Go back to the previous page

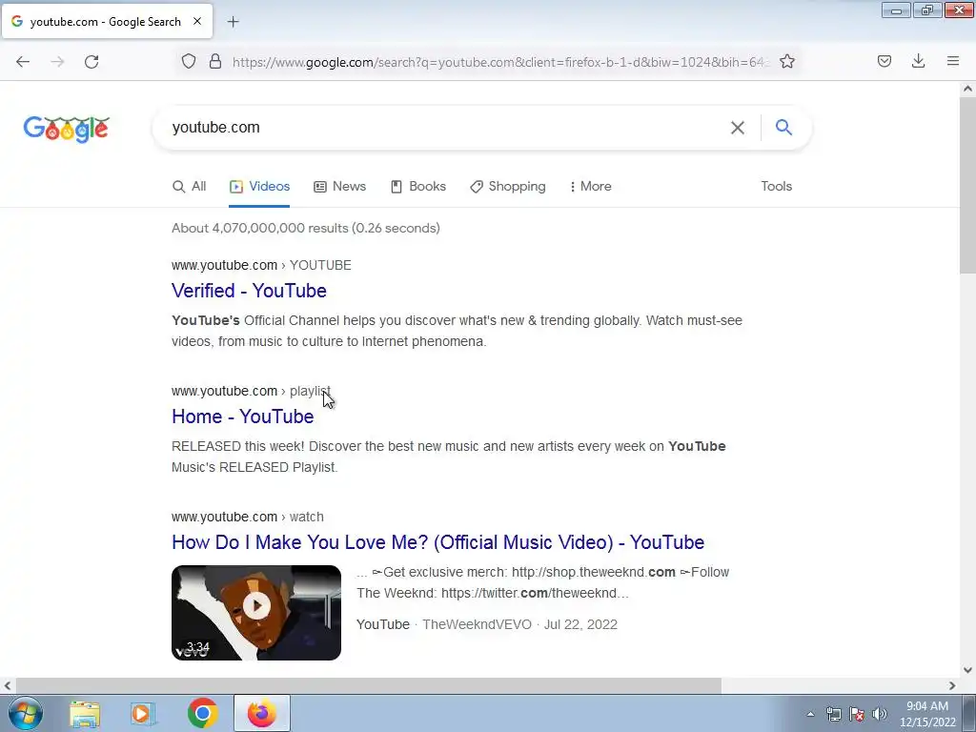[x=23, y=61]
